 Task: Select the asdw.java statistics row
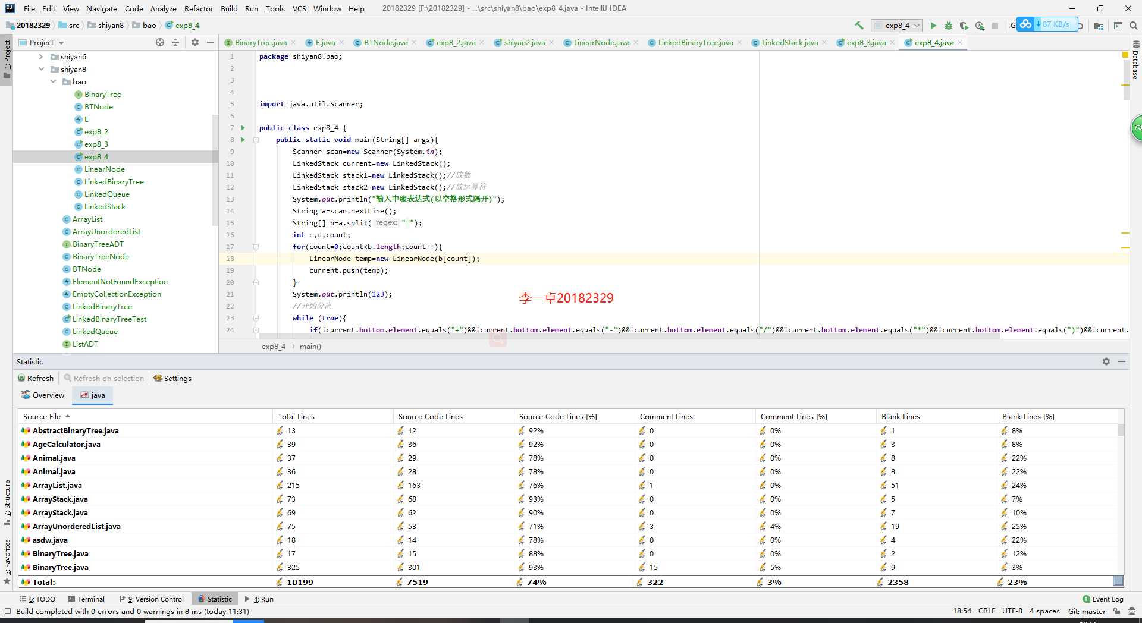coord(568,540)
